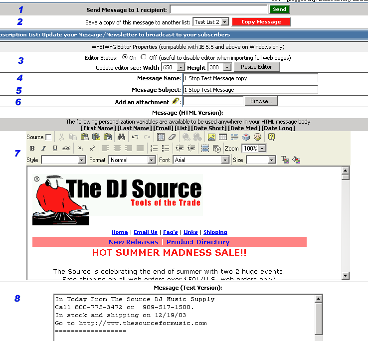Open the Size dropdown
This screenshot has width=368, height=341.
(261, 160)
